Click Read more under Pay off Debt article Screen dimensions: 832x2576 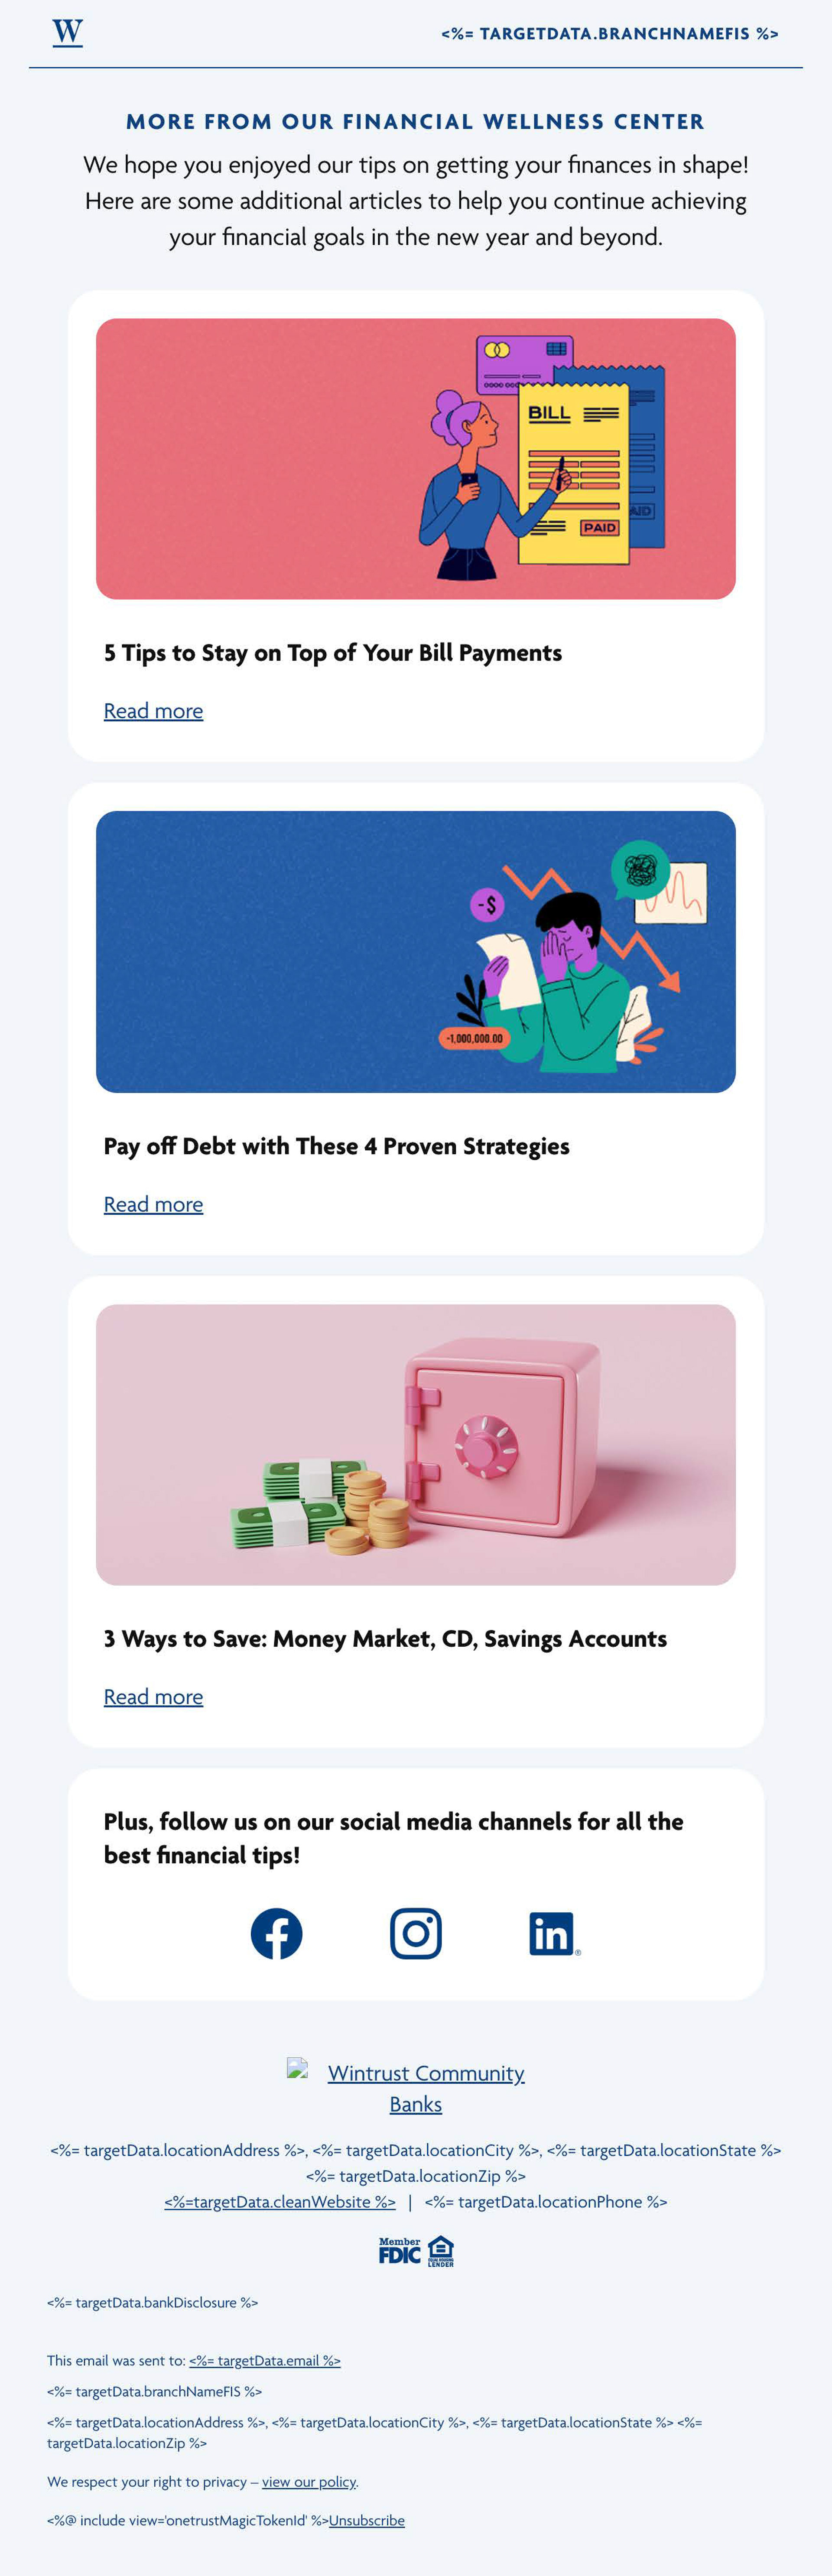click(153, 1204)
